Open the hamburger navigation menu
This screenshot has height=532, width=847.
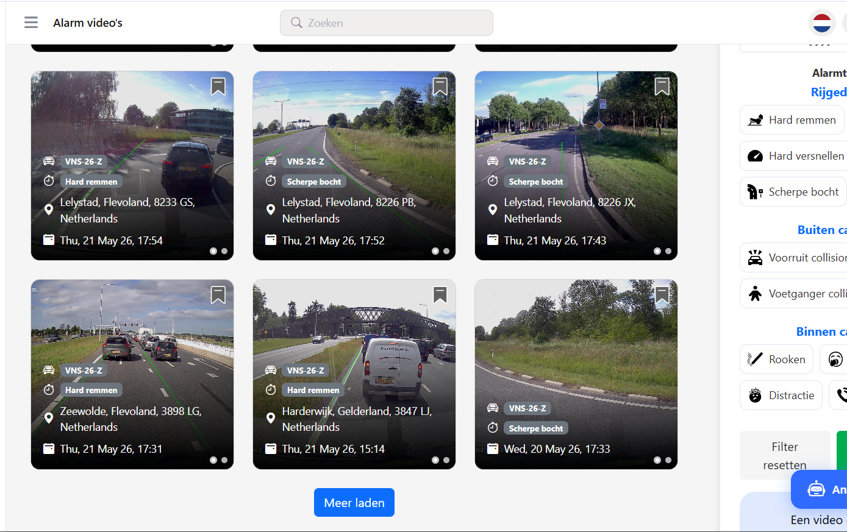(x=31, y=23)
